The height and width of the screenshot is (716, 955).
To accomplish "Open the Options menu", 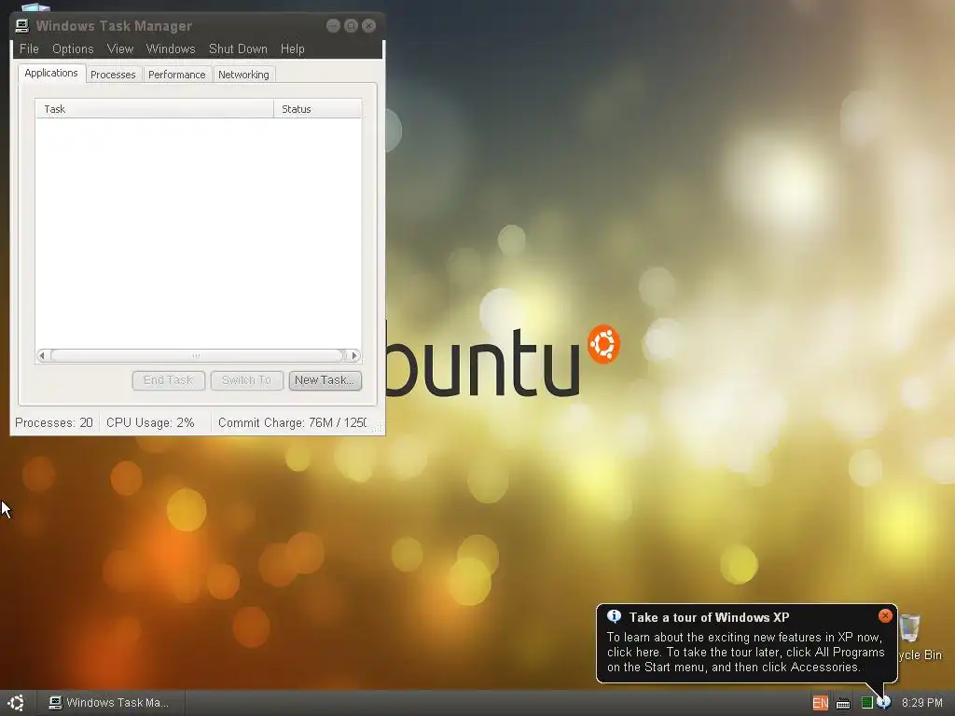I will click(x=73, y=48).
